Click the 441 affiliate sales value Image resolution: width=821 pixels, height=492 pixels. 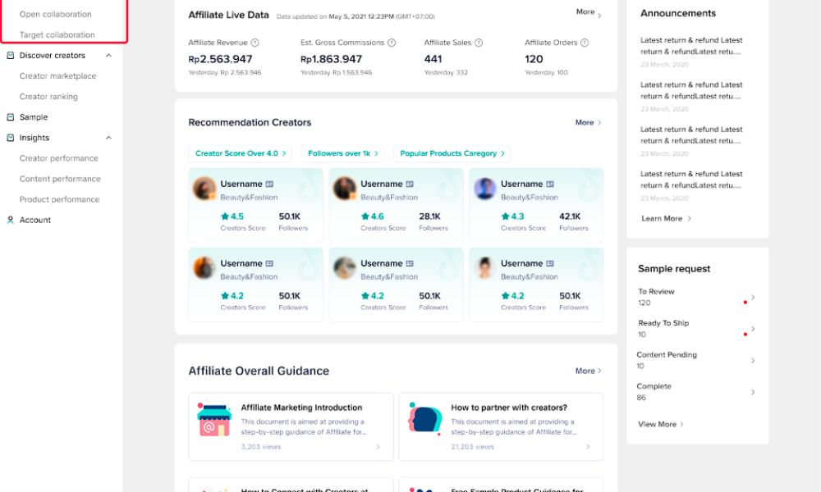pyautogui.click(x=433, y=59)
